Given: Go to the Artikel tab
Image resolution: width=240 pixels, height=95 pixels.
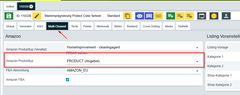Looking at the screenshot, I should click(10, 7).
